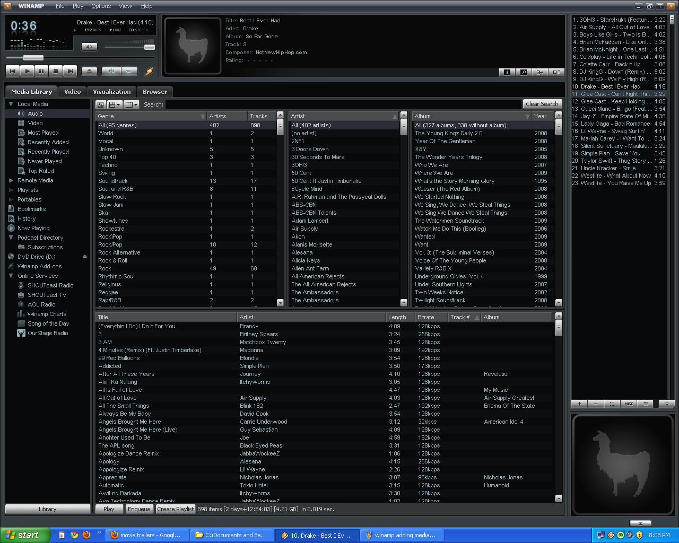Collapse the Local Media tree node
Viewport: 679px width, 543px height.
point(11,104)
